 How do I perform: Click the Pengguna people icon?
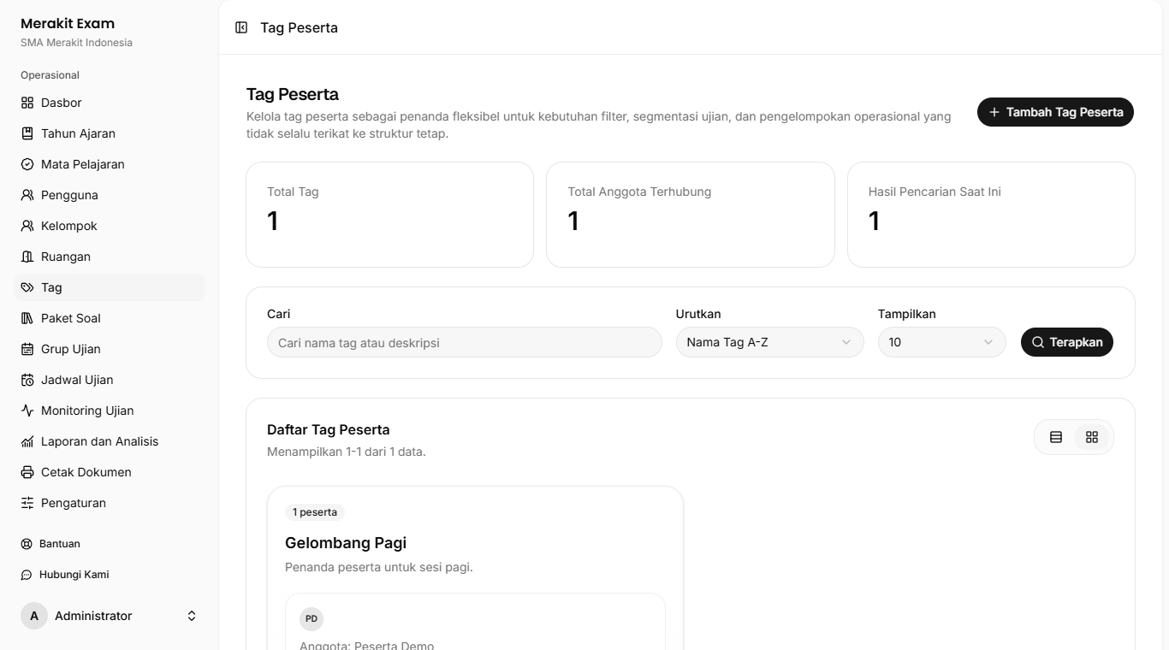tap(27, 195)
